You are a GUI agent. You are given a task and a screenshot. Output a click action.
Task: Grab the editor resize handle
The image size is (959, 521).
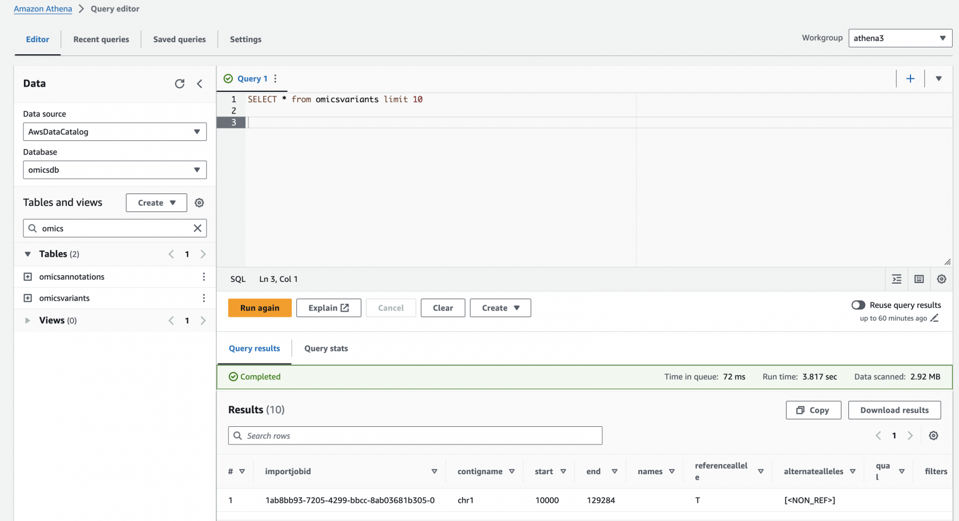948,262
